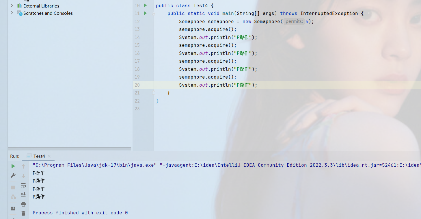Screen dimensions: 421x219
Task: Click the attach debugger bug icon
Action: coord(13,197)
